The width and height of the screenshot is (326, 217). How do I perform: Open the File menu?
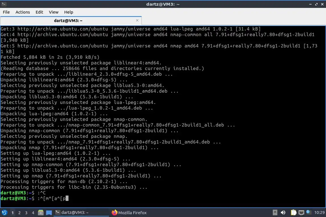(6, 12)
